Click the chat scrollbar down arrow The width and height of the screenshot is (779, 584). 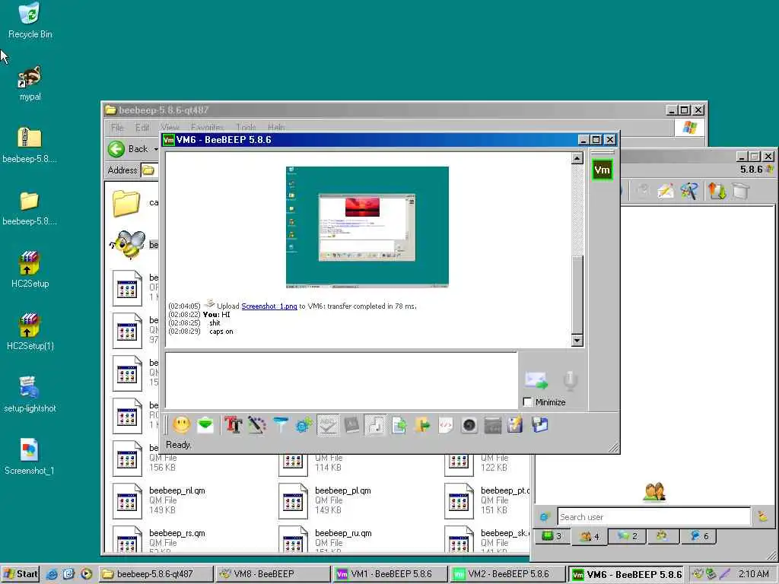pos(577,340)
